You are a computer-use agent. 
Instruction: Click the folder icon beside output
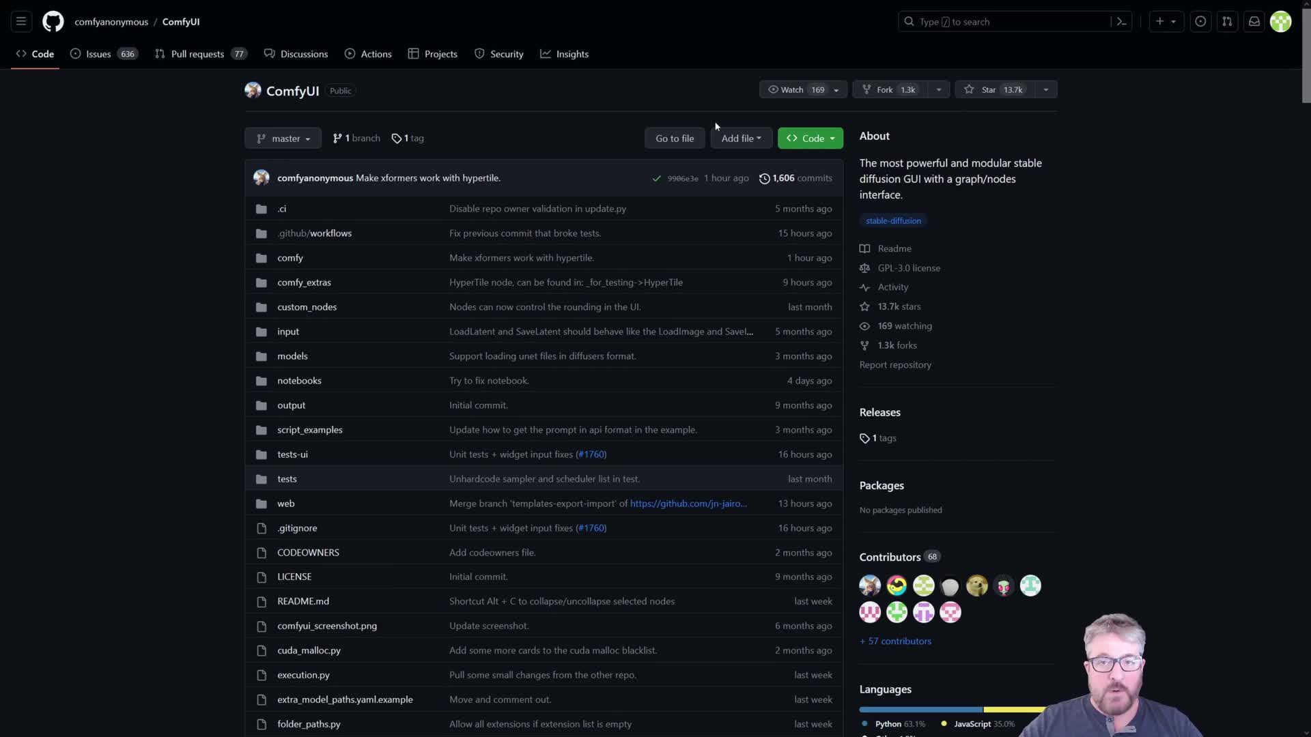pos(261,405)
